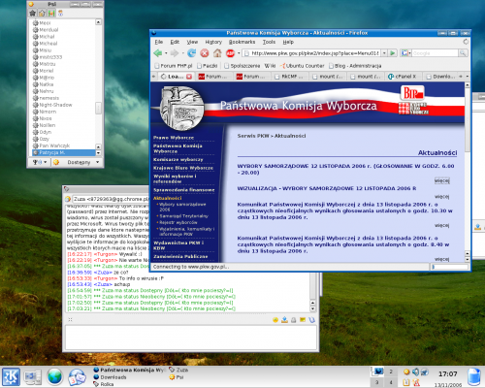Screen dimensions: 485x388
Task: Click the speaker volume icon in the system tray
Action: 415,372
